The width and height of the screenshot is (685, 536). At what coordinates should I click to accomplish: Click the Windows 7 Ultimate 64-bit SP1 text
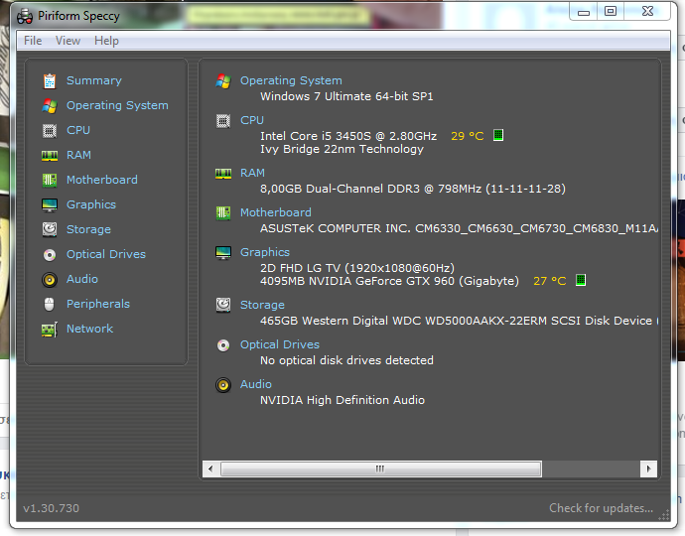pos(346,96)
